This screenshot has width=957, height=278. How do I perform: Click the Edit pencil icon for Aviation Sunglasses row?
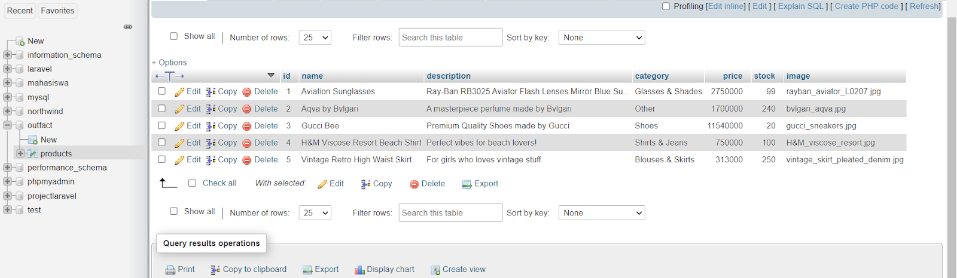[x=179, y=92]
